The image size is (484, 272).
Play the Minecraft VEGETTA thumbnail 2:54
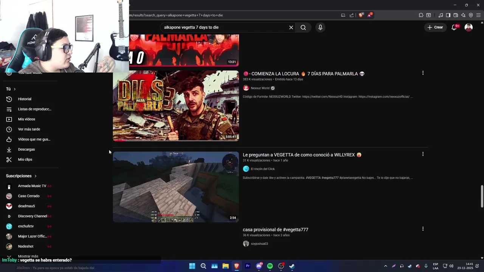pos(176,187)
